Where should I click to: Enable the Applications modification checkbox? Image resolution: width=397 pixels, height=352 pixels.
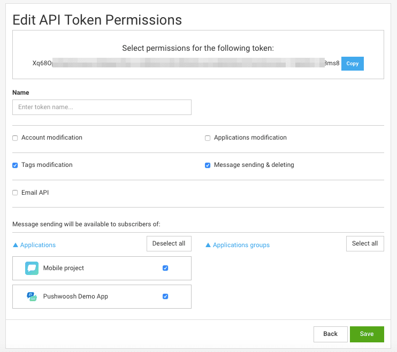208,138
